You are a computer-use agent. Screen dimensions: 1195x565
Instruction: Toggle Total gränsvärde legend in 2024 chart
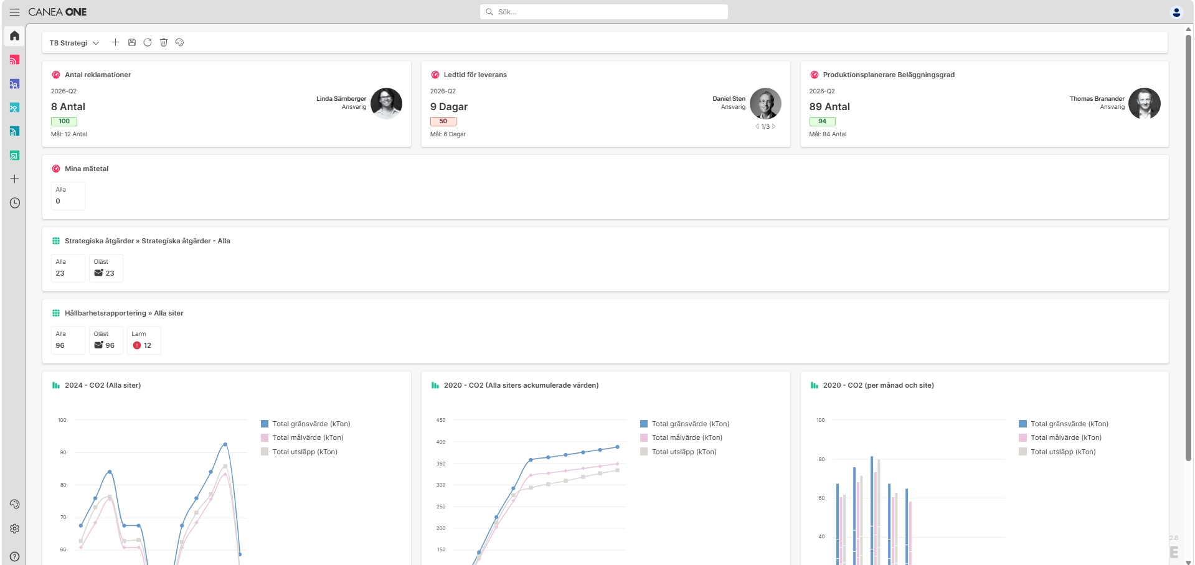(306, 424)
